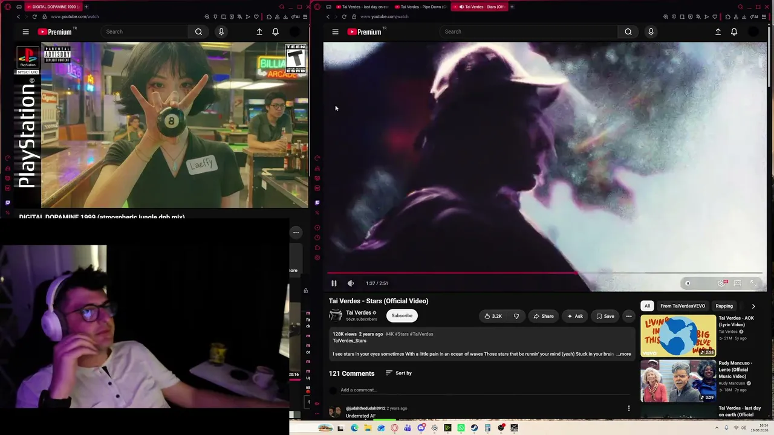Select the From TaiVerdesVEVO chip
This screenshot has width=774, height=435.
pos(683,306)
